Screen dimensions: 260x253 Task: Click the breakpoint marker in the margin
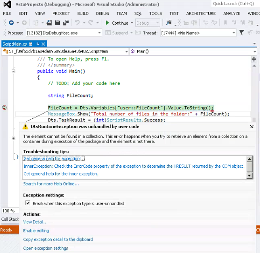tap(5, 108)
